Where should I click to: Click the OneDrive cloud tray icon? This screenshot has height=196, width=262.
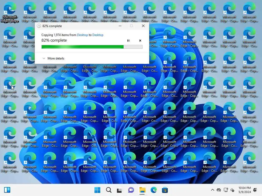click(219, 190)
